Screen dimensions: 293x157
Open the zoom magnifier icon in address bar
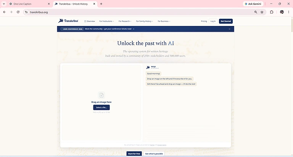pyautogui.click(x=256, y=12)
